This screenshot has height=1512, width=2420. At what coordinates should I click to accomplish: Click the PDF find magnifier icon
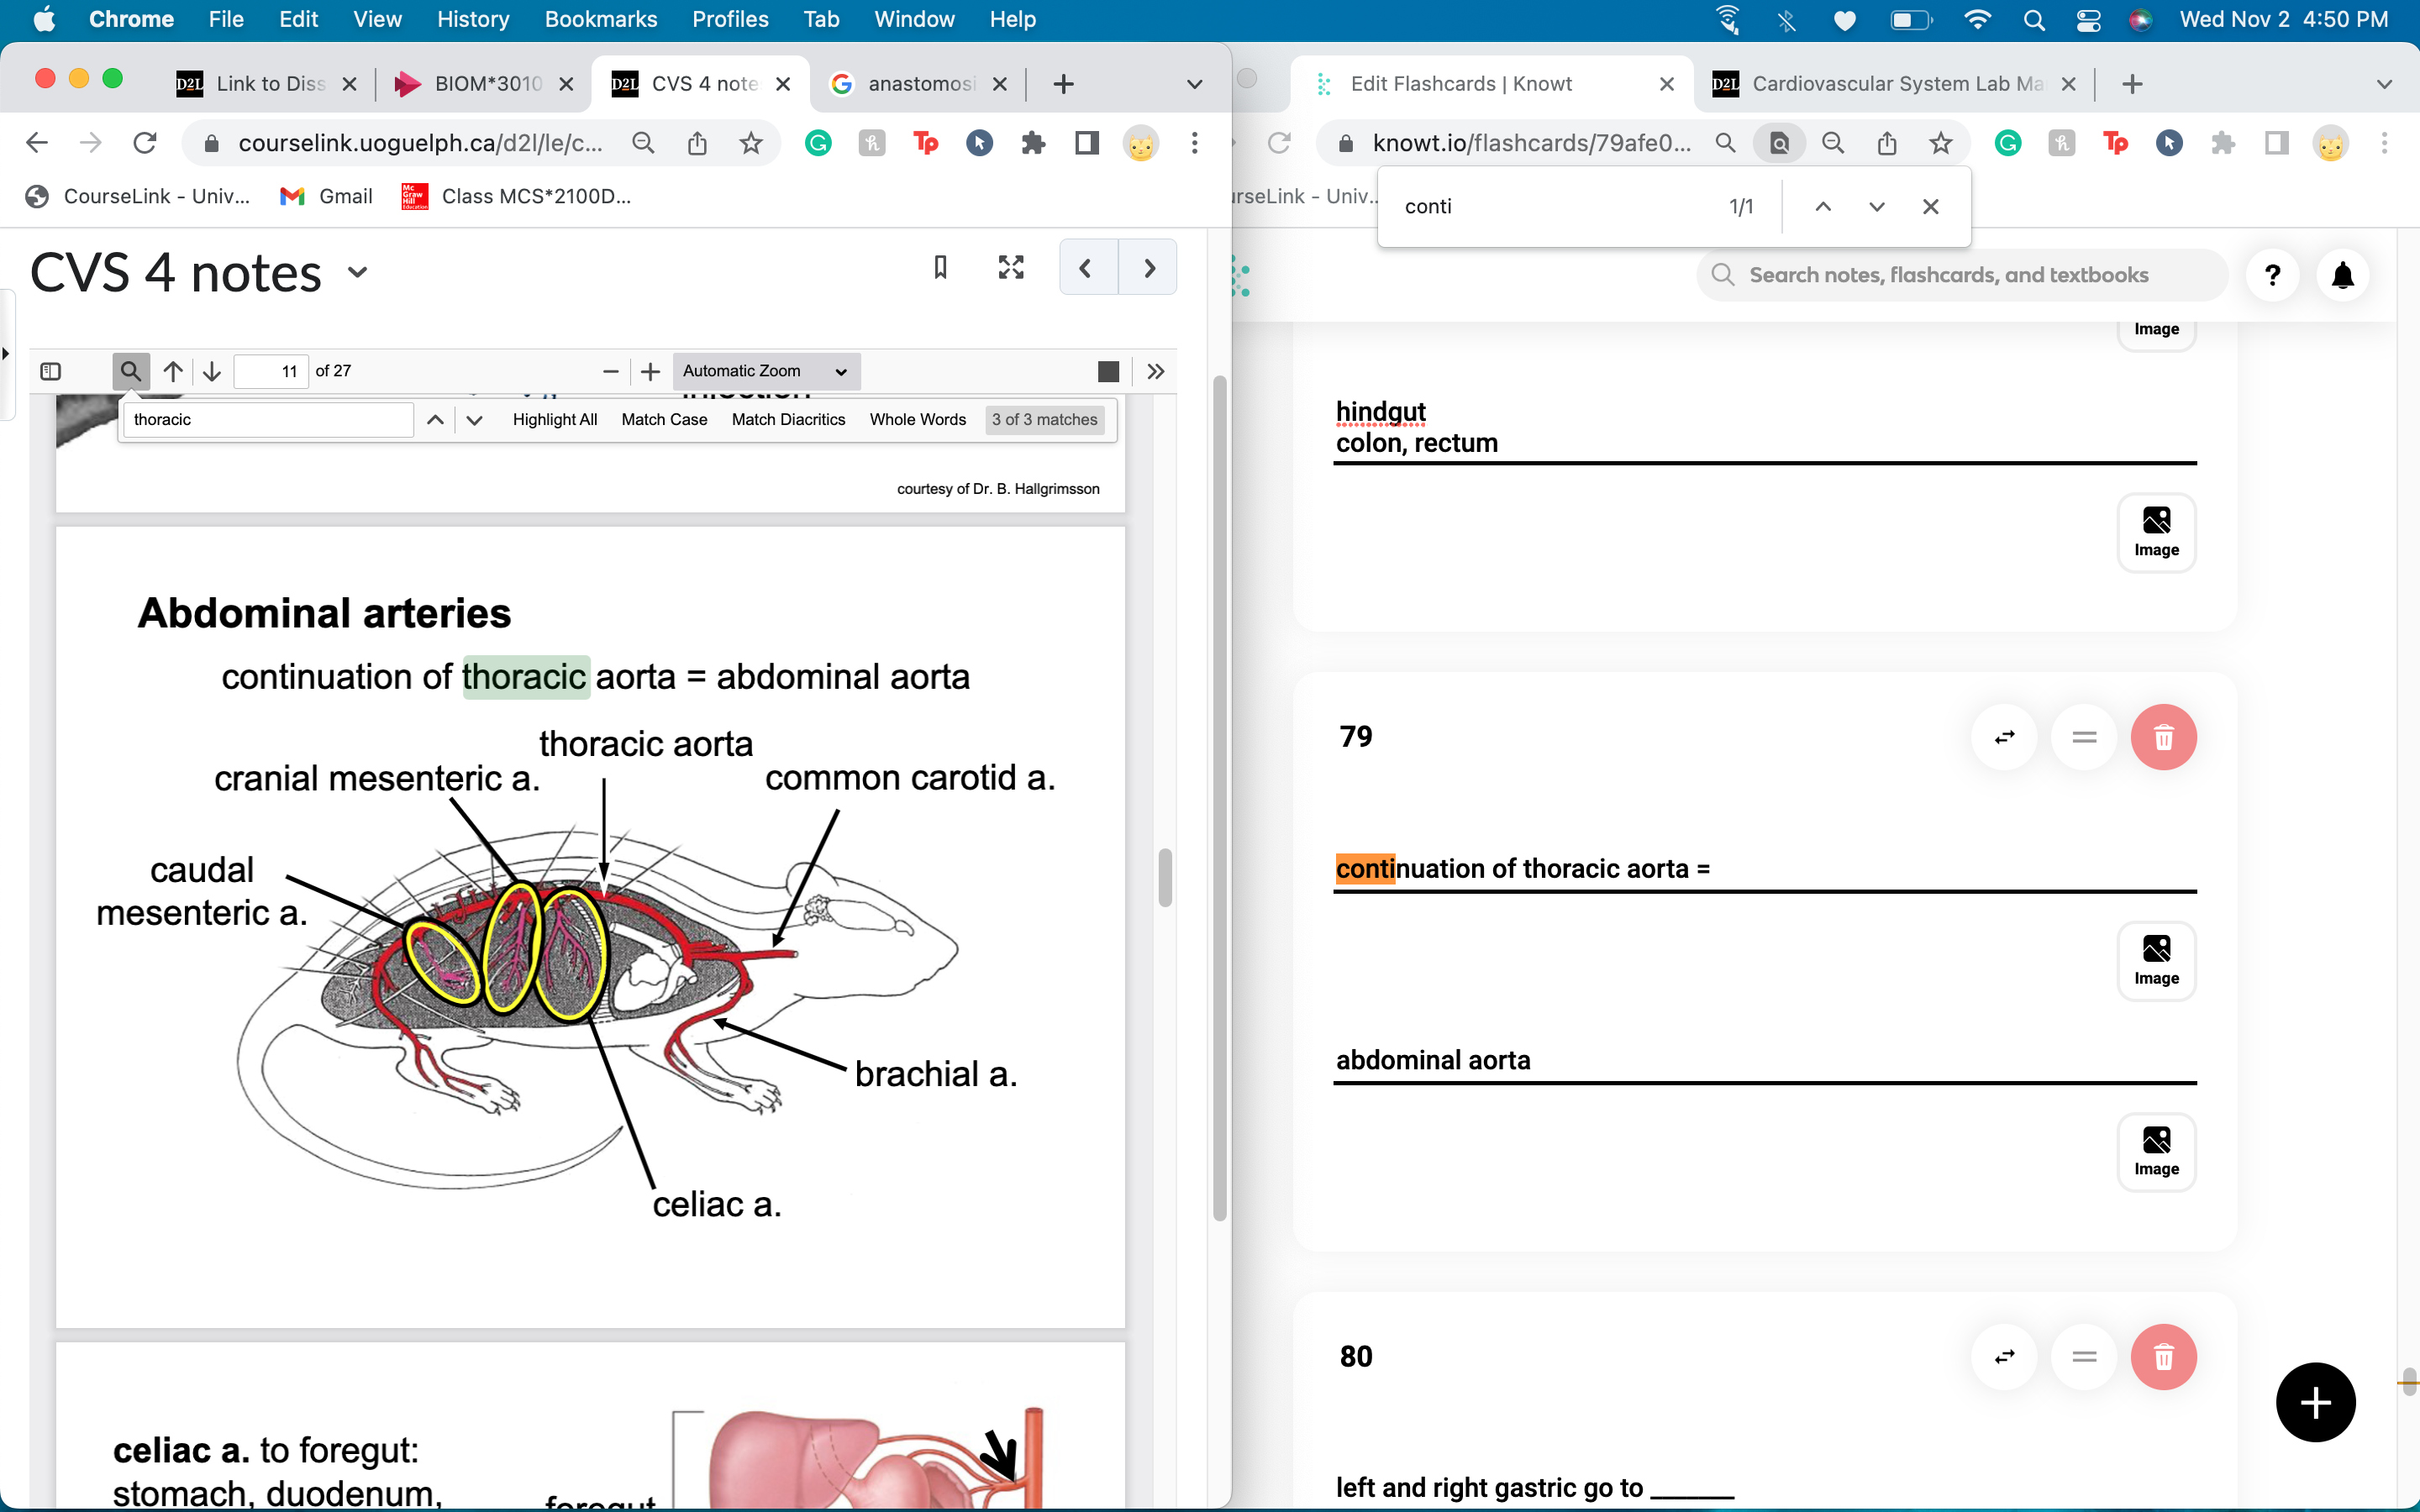(131, 371)
